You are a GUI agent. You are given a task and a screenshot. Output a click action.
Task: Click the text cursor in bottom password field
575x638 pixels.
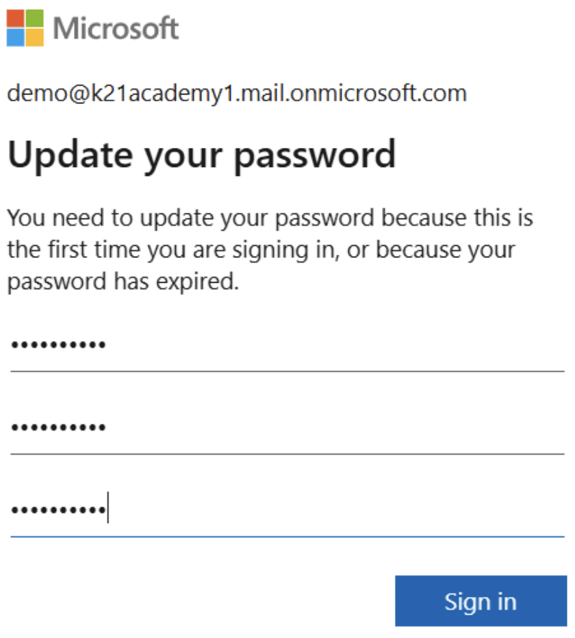point(107,509)
